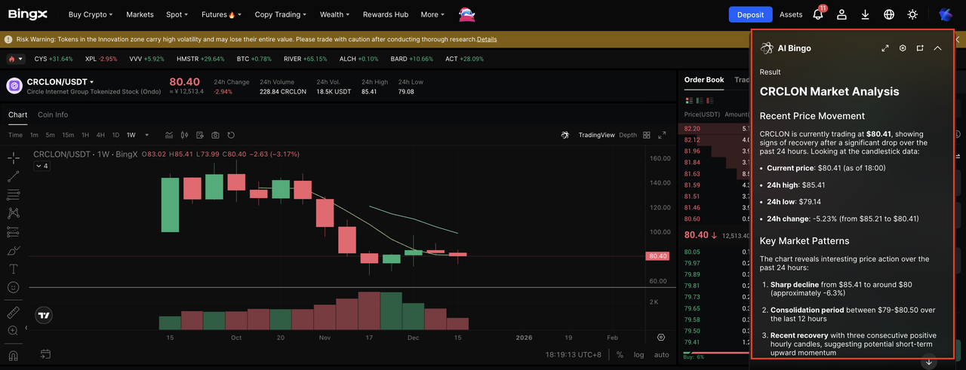This screenshot has width=966, height=370.
Task: Collapse the AI Bingo panel chevron
Action: point(937,48)
